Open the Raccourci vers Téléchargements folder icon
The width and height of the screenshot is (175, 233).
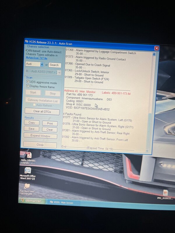[x=27, y=186]
